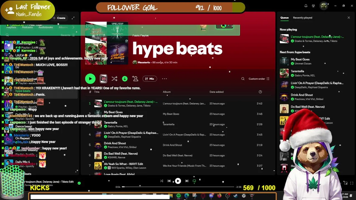Open the user profile avatar menu
This screenshot has width=356, height=200.
pyautogui.click(x=323, y=6)
